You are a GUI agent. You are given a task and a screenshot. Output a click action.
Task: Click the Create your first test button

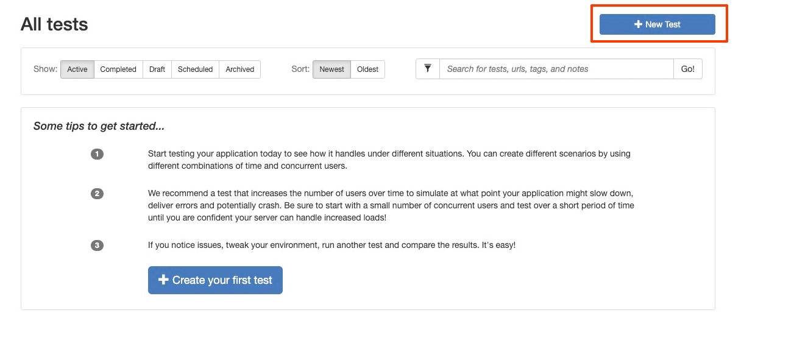[222, 280]
